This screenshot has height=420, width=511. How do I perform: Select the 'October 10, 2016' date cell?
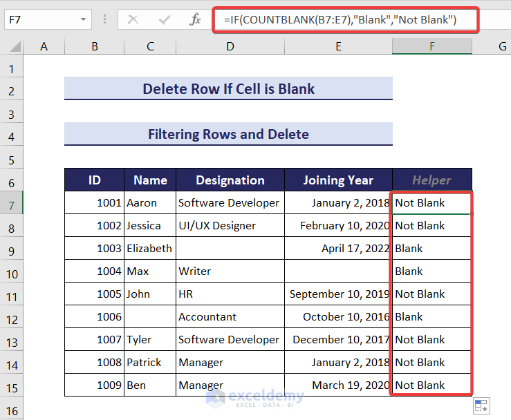tap(338, 316)
